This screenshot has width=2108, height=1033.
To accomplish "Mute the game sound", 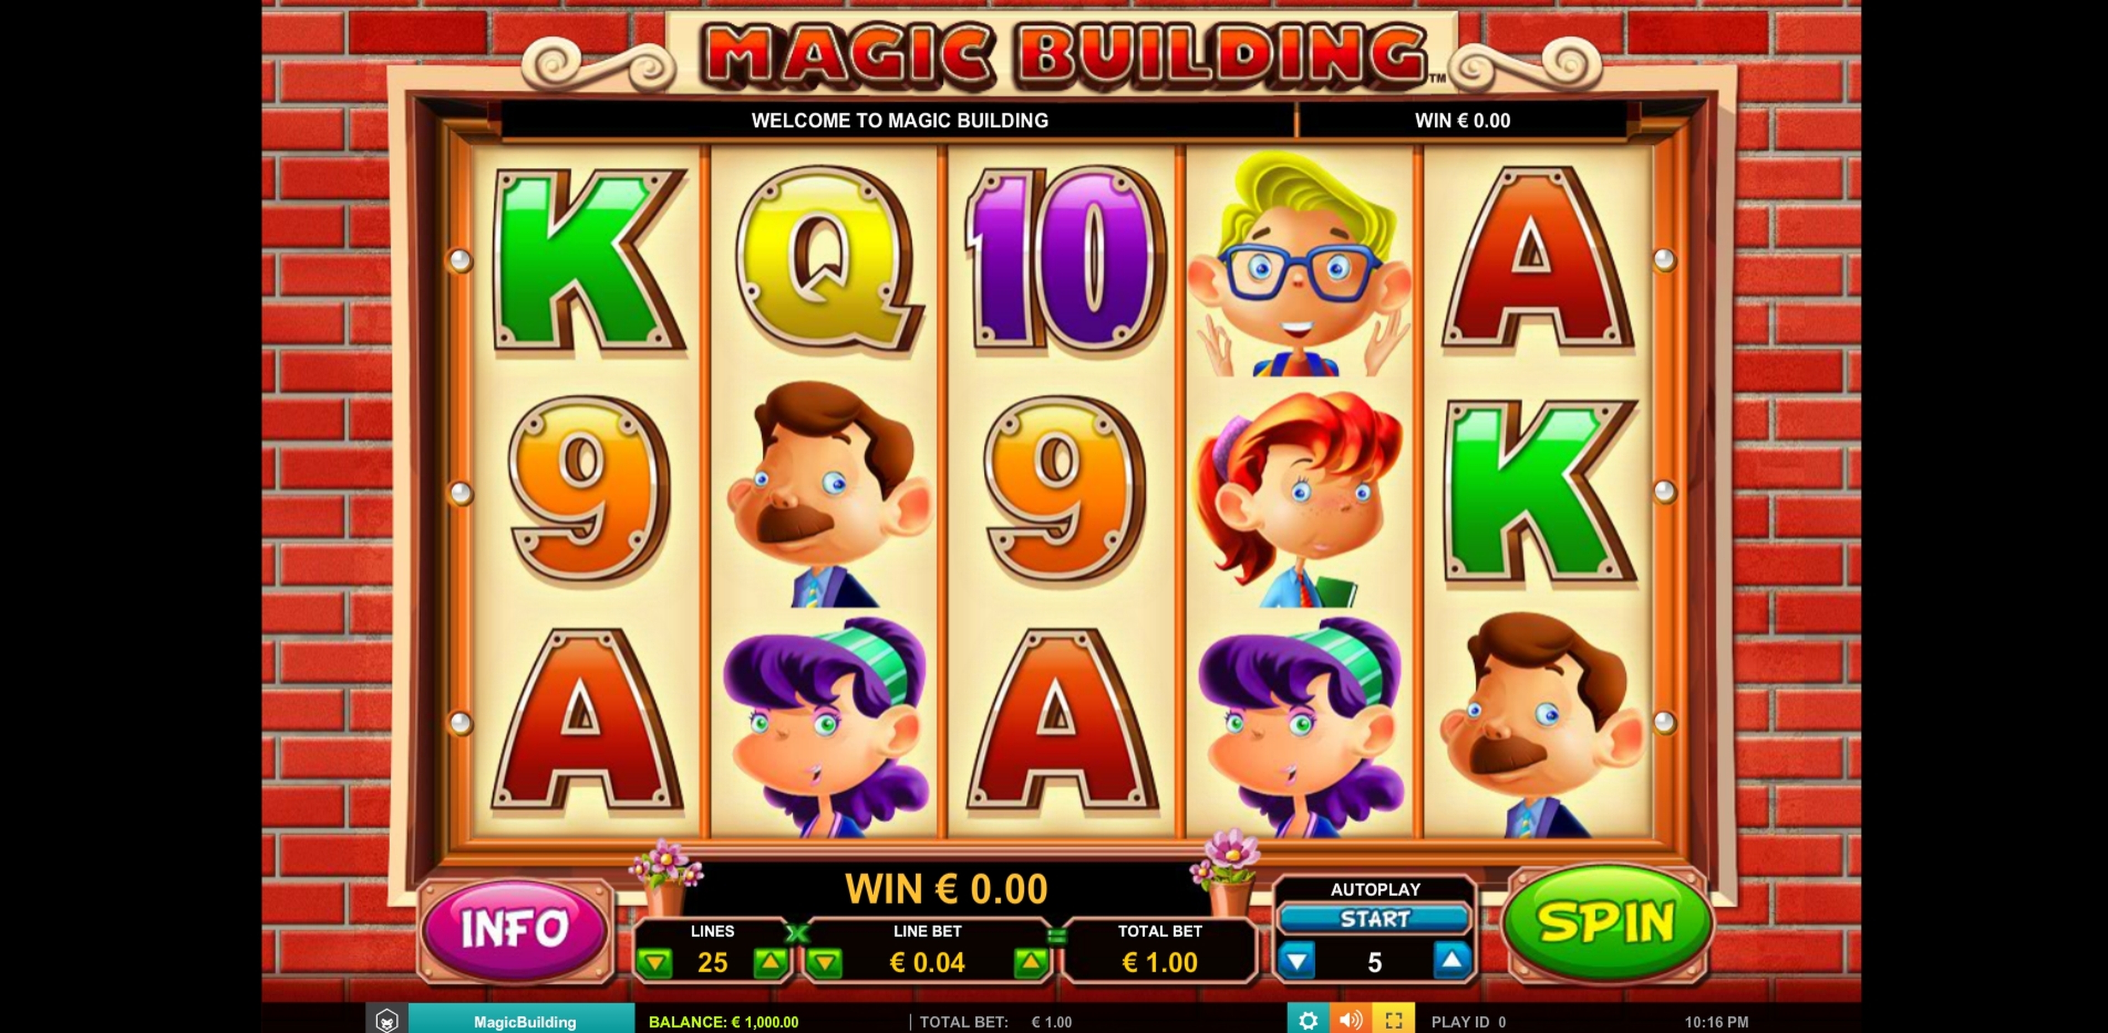I will [1350, 1020].
